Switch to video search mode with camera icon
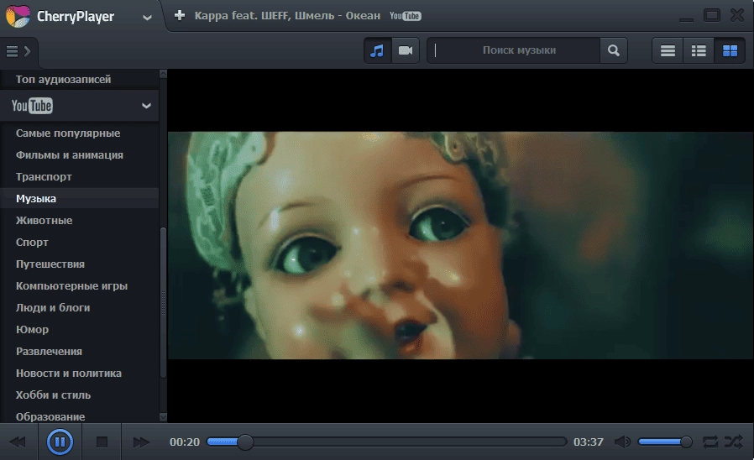 [x=406, y=50]
